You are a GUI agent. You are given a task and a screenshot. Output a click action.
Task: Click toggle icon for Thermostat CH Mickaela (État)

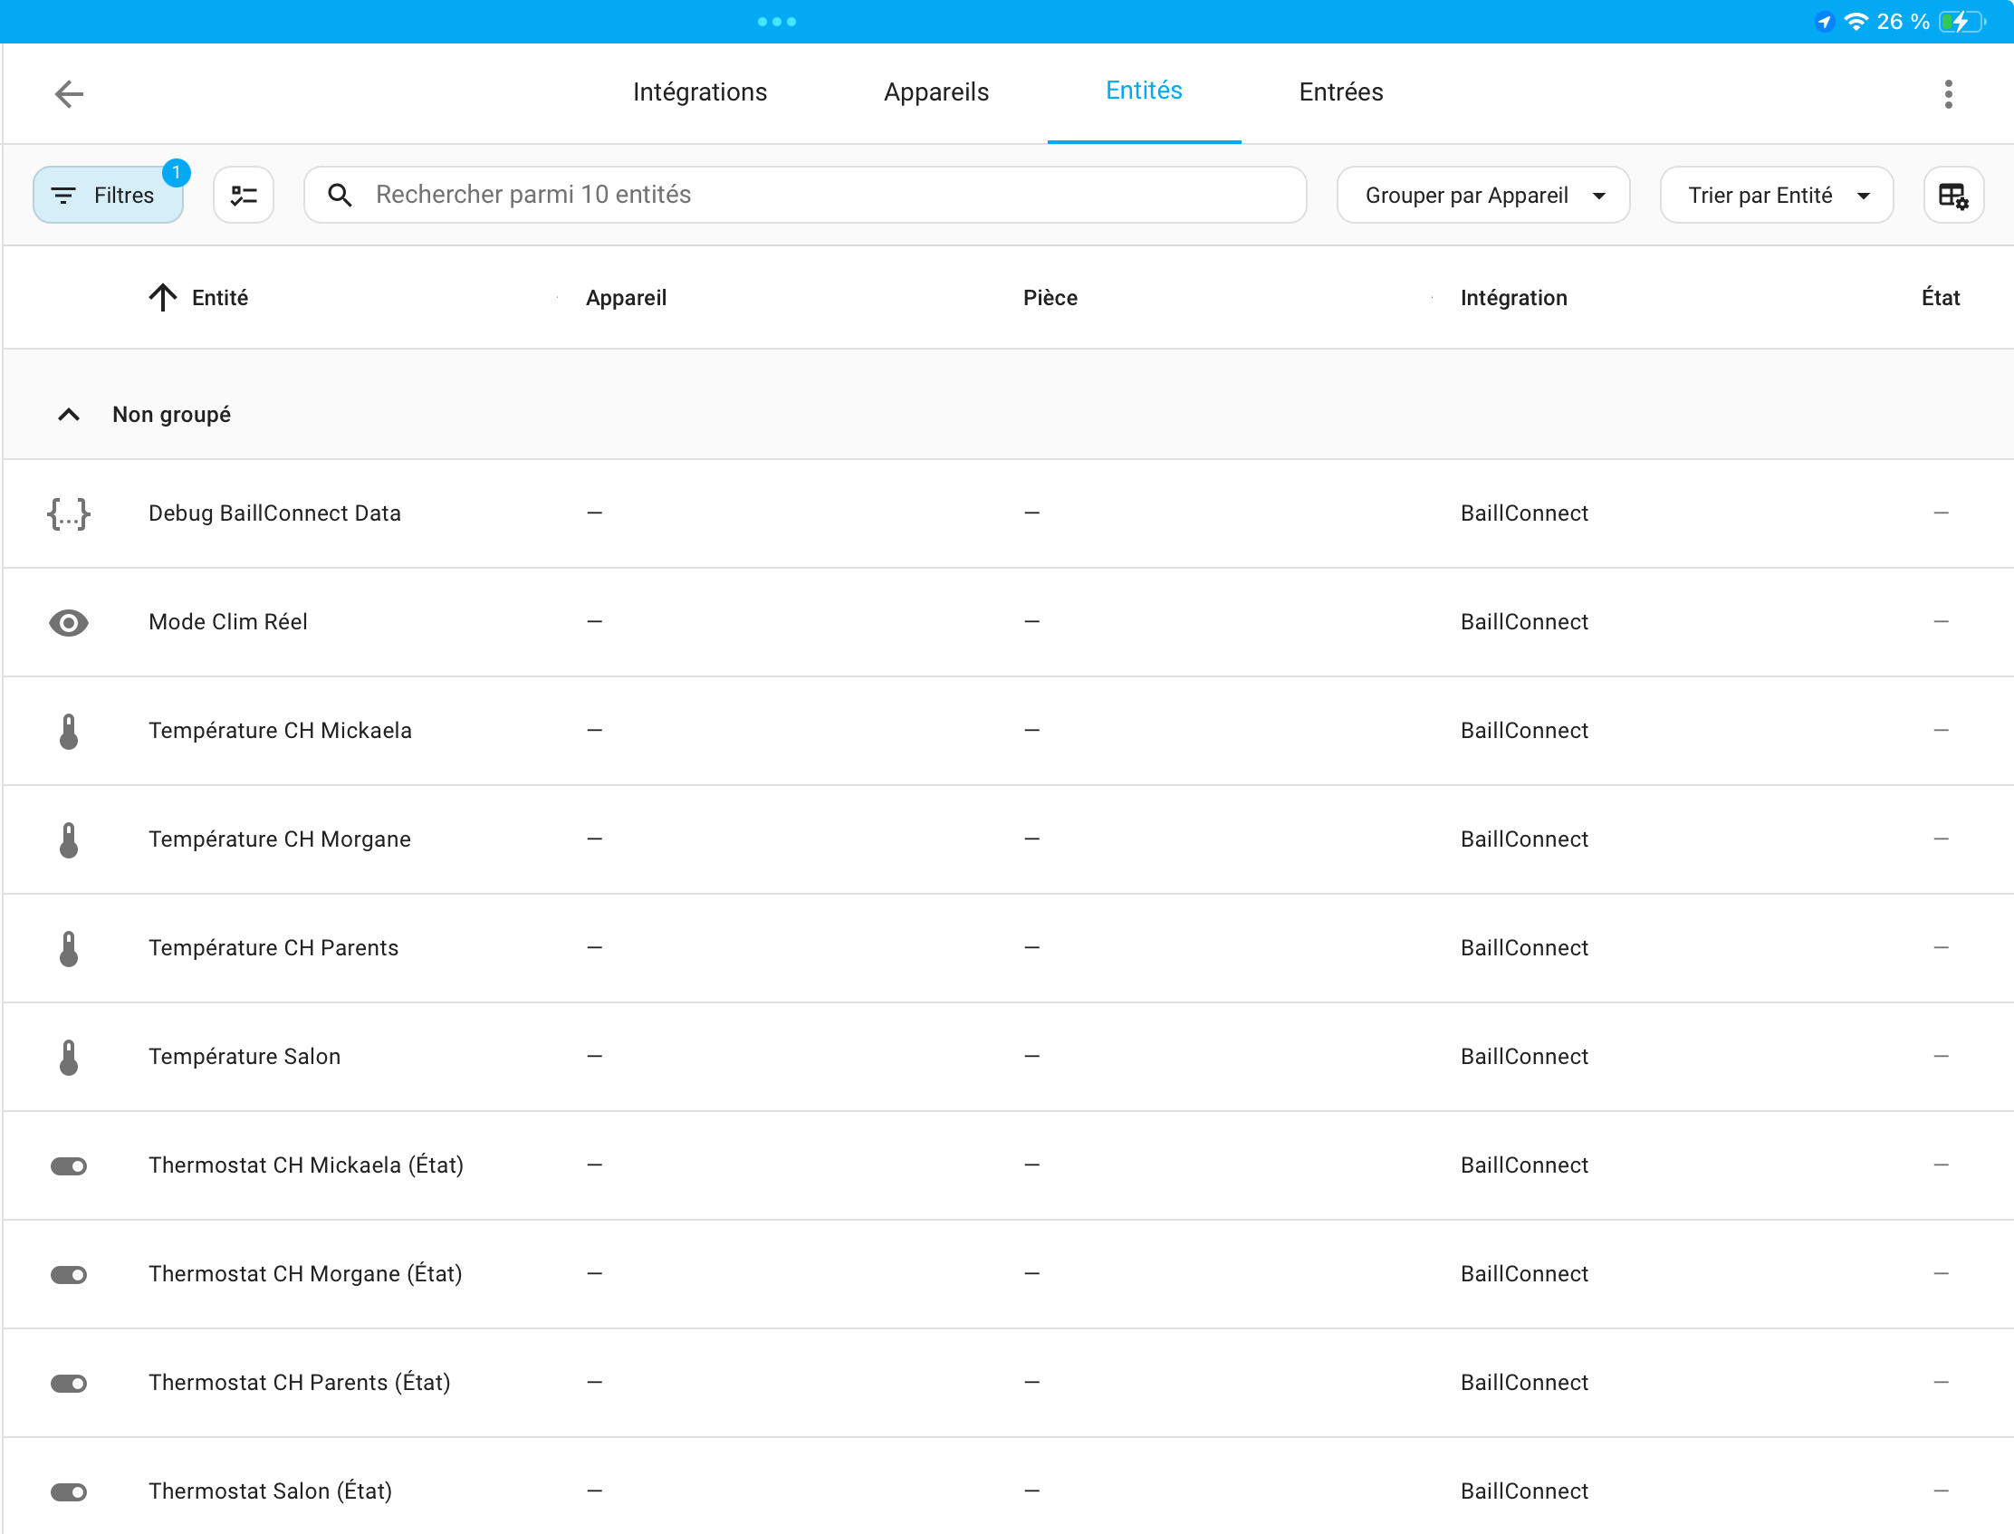(69, 1165)
